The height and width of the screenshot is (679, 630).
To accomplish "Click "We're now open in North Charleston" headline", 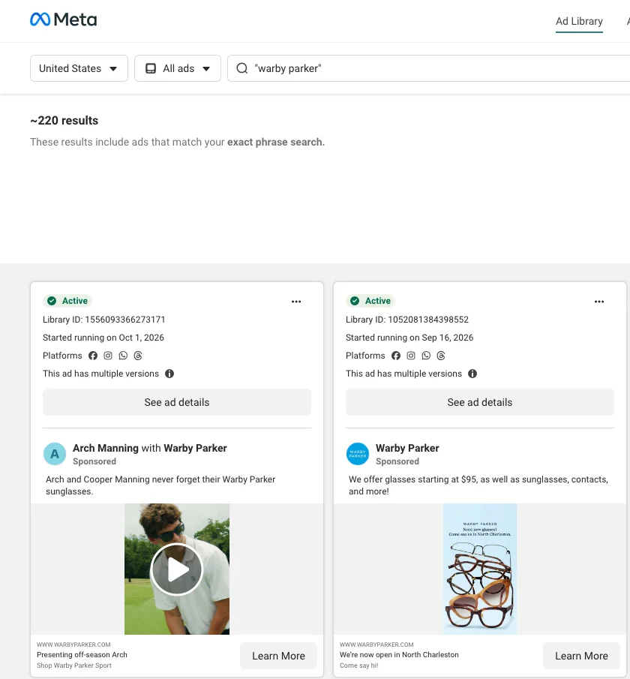I will 399,655.
